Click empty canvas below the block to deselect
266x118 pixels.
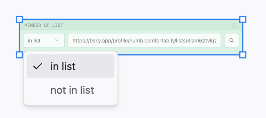click(x=187, y=88)
